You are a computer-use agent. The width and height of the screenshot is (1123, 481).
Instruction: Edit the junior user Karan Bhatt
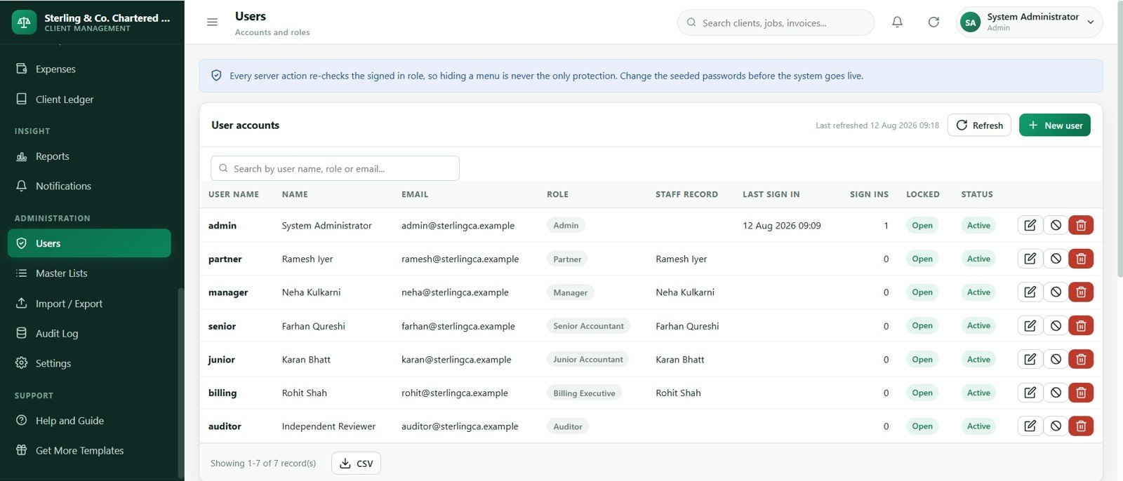[x=1030, y=359]
